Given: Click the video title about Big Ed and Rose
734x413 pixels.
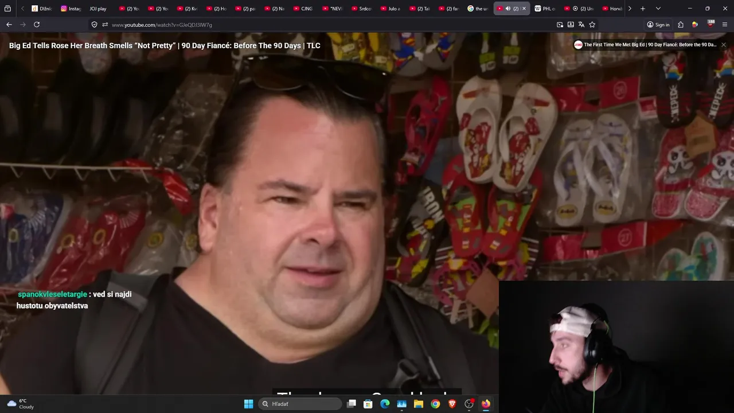Looking at the screenshot, I should pyautogui.click(x=165, y=45).
